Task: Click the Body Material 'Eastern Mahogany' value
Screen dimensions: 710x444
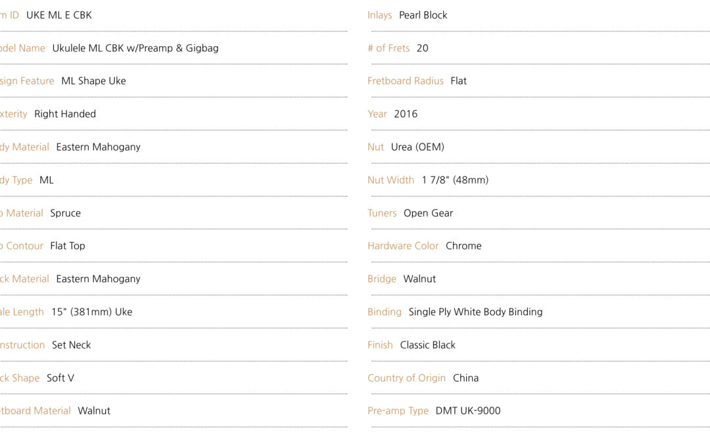Action: coord(98,147)
